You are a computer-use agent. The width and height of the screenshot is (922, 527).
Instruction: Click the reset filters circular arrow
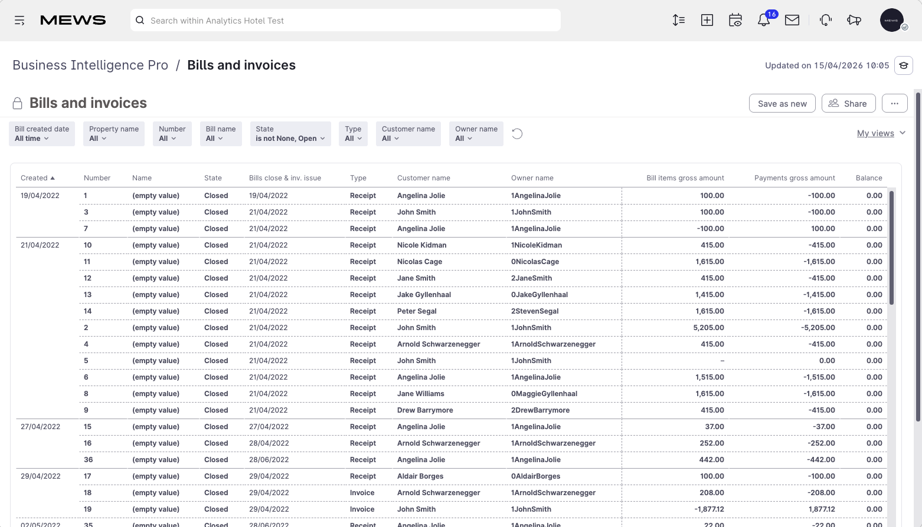(x=517, y=134)
